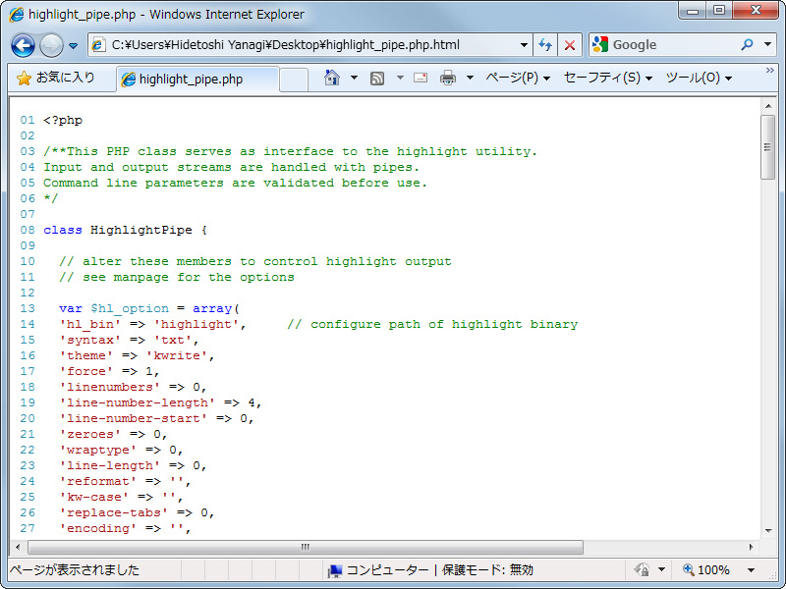Image resolution: width=786 pixels, height=589 pixels.
Task: Click the 'var $hl_option = array(' line
Action: 149,308
